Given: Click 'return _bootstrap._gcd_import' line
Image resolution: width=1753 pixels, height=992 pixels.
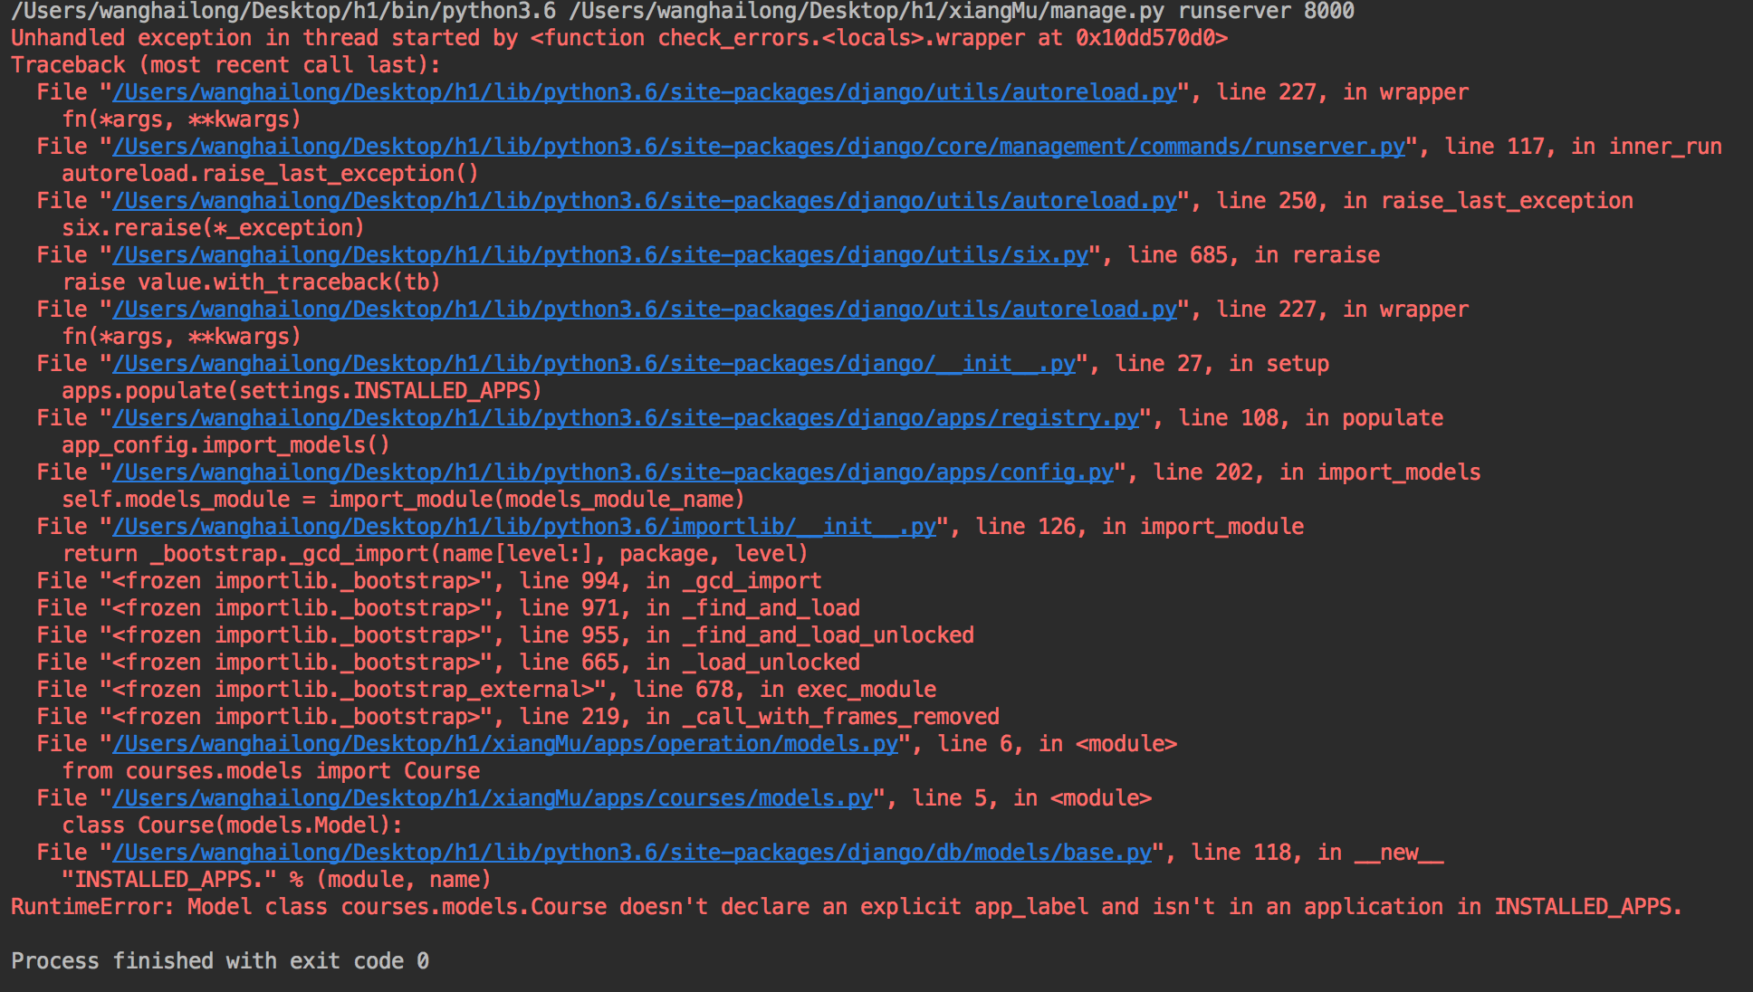Looking at the screenshot, I should (x=435, y=554).
